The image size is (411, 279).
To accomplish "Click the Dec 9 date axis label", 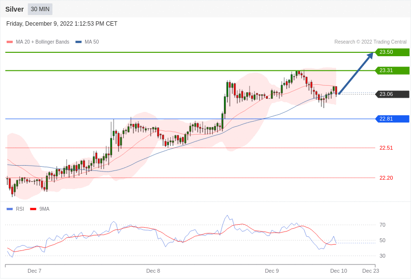I will 272,271.
